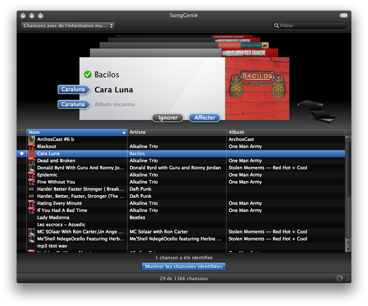Select the Fine Without You row
368x306 pixels.
coord(181,182)
